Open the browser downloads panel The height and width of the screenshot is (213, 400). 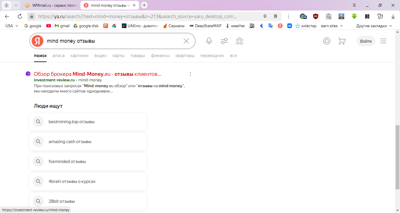point(393,16)
